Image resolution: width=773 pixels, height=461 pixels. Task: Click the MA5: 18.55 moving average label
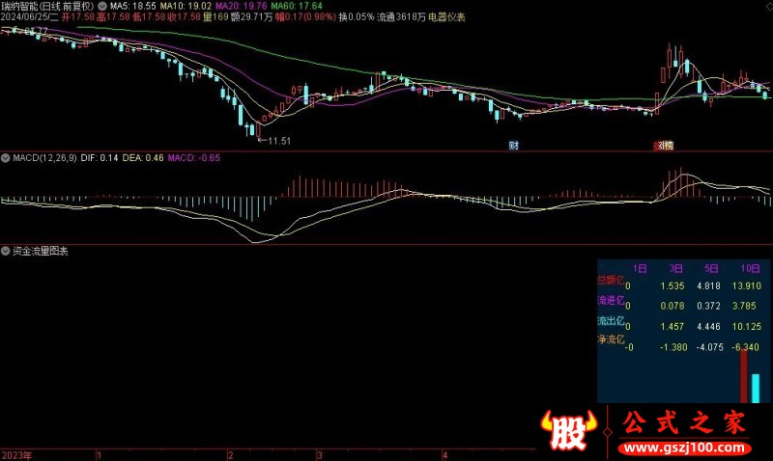pyautogui.click(x=132, y=7)
